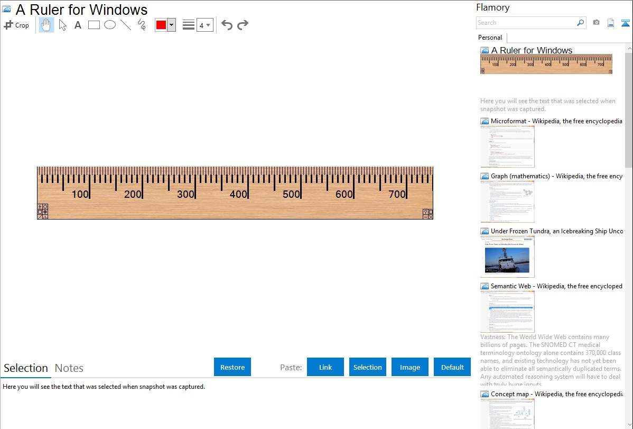Viewport: 633px width, 429px height.
Task: Open the line width combo box showing 4
Action: (x=204, y=25)
